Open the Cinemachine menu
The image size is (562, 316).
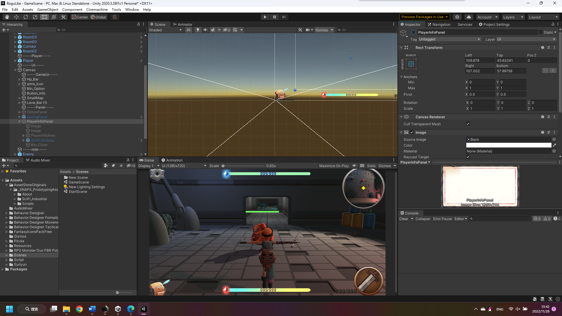(97, 9)
